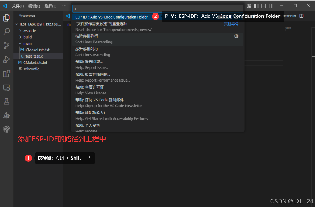This screenshot has height=207, width=315.
Task: Open the 文件(F) menu
Action: pyautogui.click(x=18, y=6)
